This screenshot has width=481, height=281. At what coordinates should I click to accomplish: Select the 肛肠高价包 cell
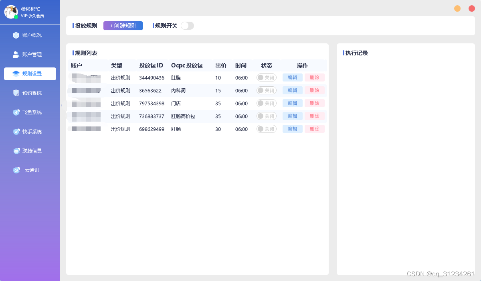[183, 116]
